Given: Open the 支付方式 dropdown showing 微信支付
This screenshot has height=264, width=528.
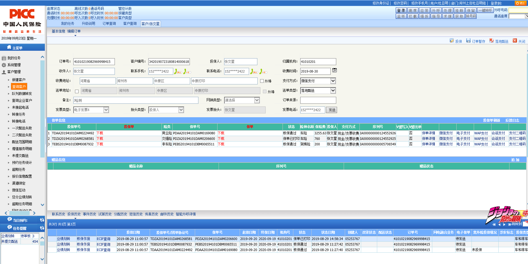Looking at the screenshot, I should pyautogui.click(x=333, y=81).
